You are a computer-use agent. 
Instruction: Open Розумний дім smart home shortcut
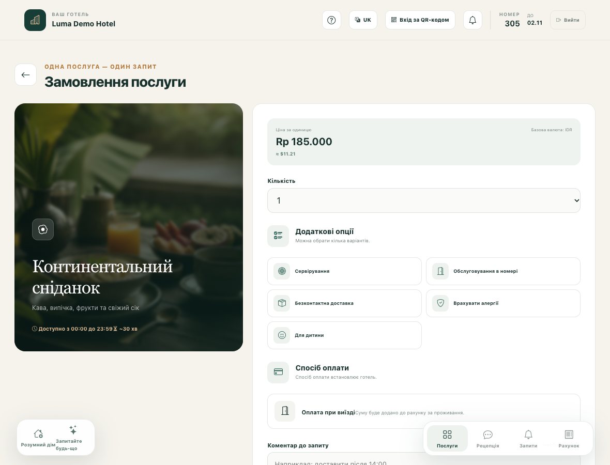38,438
